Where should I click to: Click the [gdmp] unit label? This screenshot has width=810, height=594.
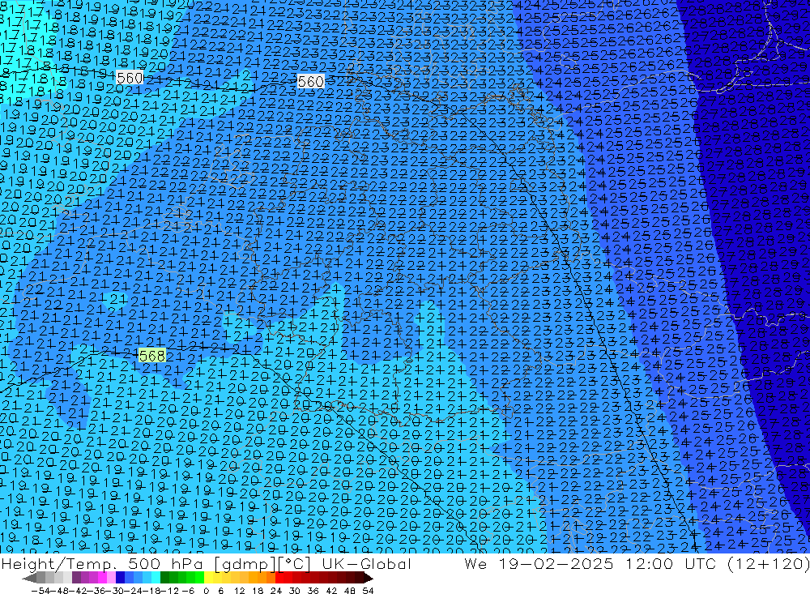point(245,564)
